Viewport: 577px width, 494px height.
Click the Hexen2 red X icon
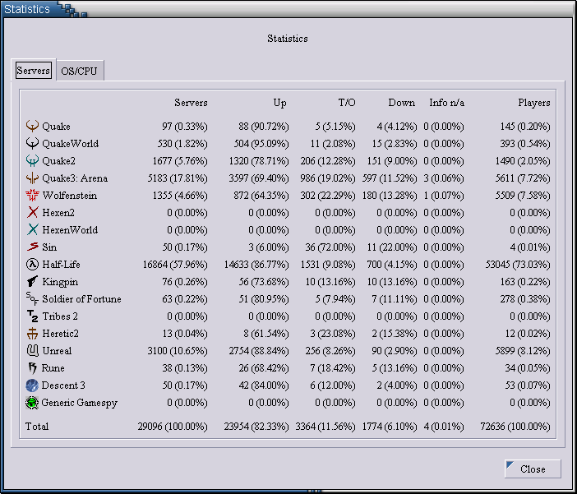click(x=32, y=212)
